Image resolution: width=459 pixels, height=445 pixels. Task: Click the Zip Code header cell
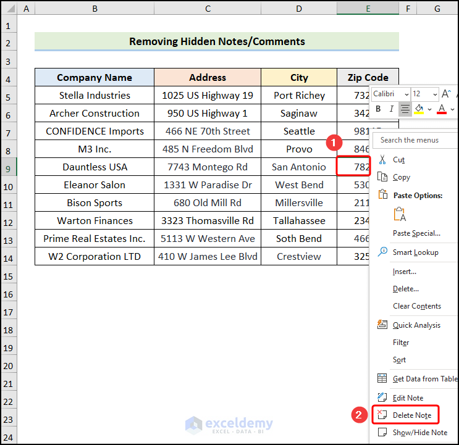coord(368,78)
